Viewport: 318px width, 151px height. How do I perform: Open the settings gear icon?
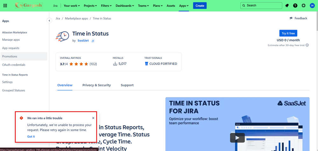303,6
